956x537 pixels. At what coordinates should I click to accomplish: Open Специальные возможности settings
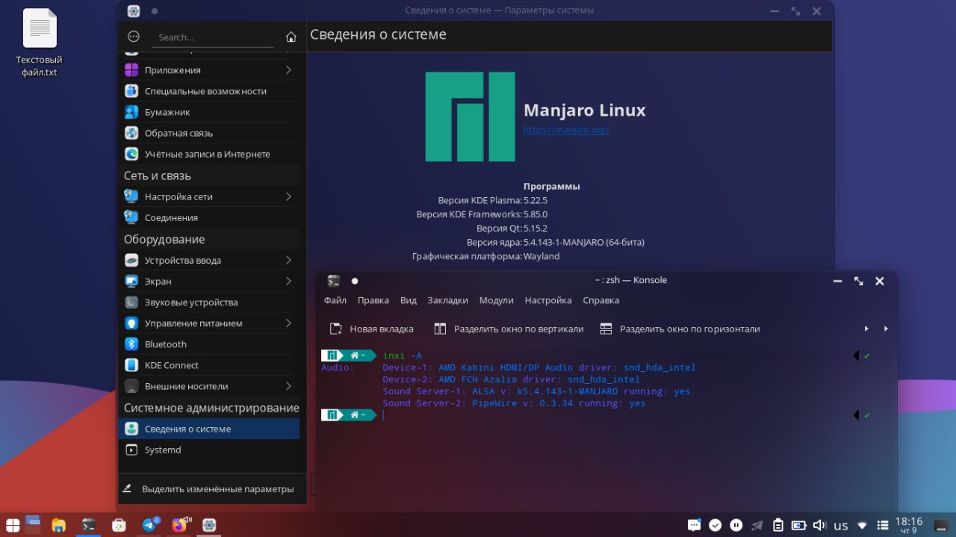point(208,91)
